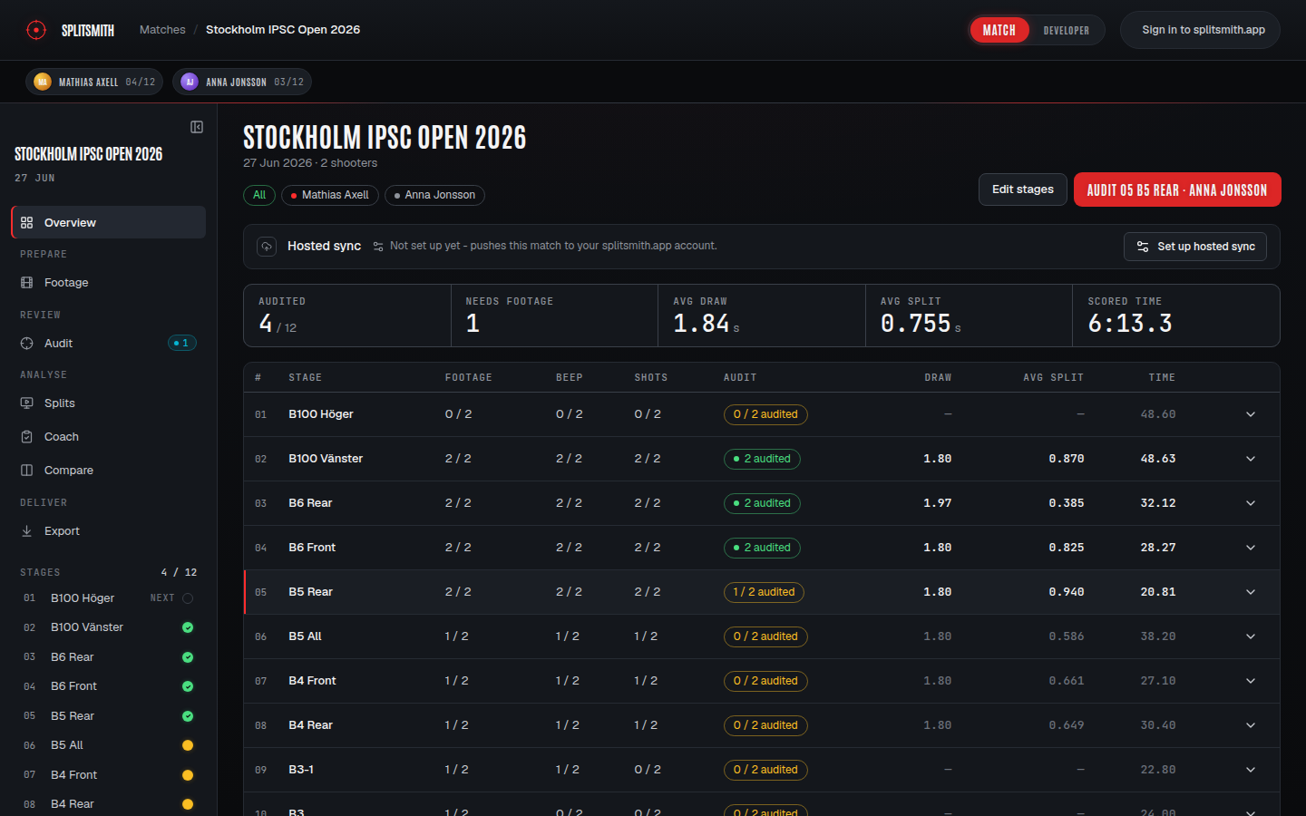
Task: Click Audit 05 B5 Rear Anna Jonsson button
Action: tap(1177, 189)
